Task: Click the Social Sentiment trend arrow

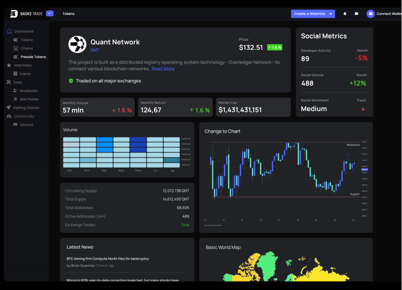Action: coord(363,109)
